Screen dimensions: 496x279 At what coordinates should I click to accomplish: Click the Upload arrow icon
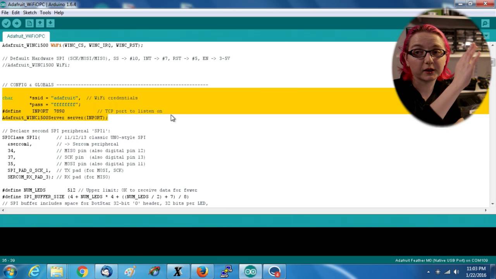(17, 24)
